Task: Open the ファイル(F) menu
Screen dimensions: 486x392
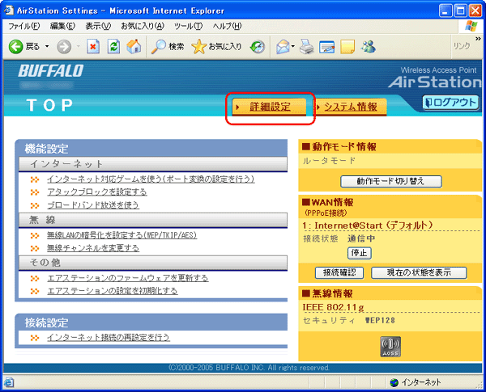Action: (x=23, y=27)
